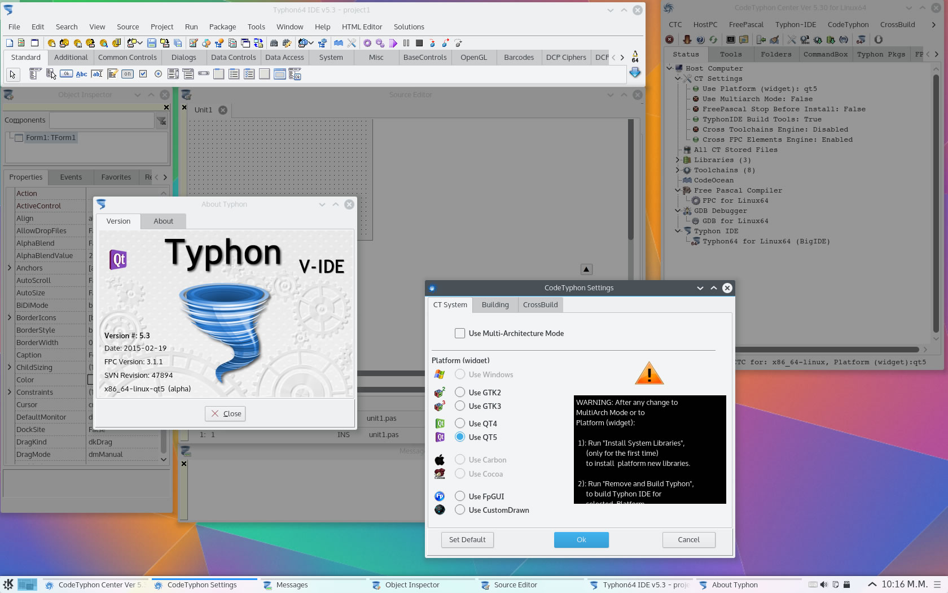Viewport: 948px width, 593px height.
Task: Click the Color property swatch in Object Inspector
Action: pos(90,380)
